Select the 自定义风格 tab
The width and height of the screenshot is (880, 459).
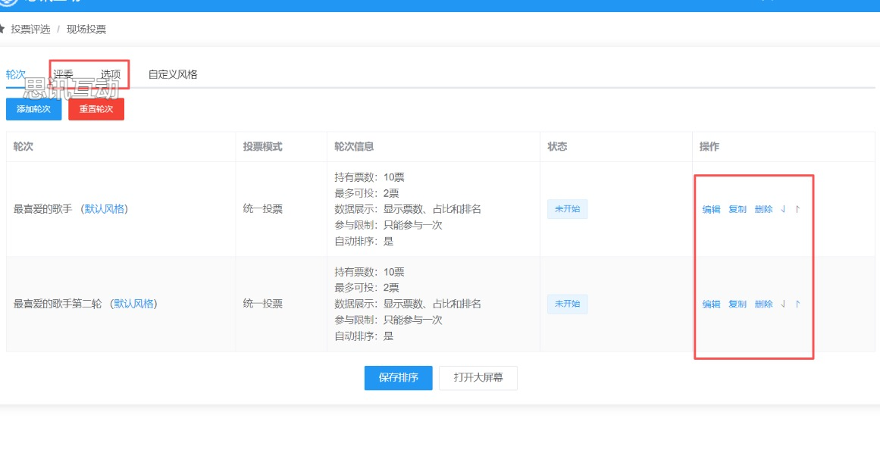pos(173,74)
